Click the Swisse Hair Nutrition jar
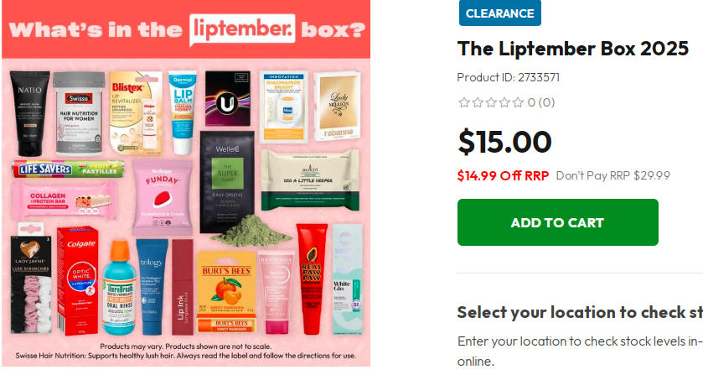 [79, 112]
